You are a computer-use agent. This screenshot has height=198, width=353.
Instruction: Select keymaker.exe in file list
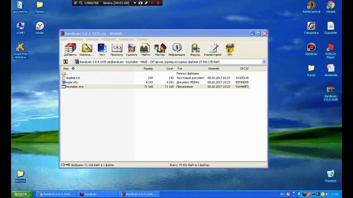pos(156,86)
